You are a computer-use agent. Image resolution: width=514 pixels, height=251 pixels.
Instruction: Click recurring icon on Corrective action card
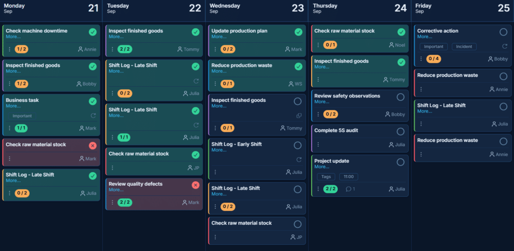(x=505, y=47)
